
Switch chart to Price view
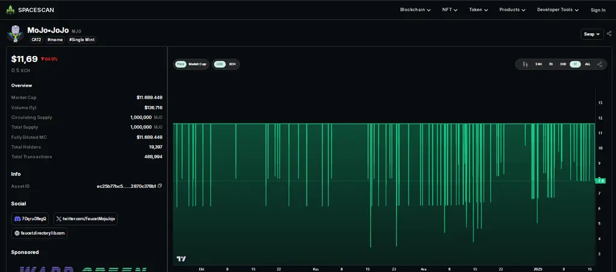pyautogui.click(x=180, y=64)
